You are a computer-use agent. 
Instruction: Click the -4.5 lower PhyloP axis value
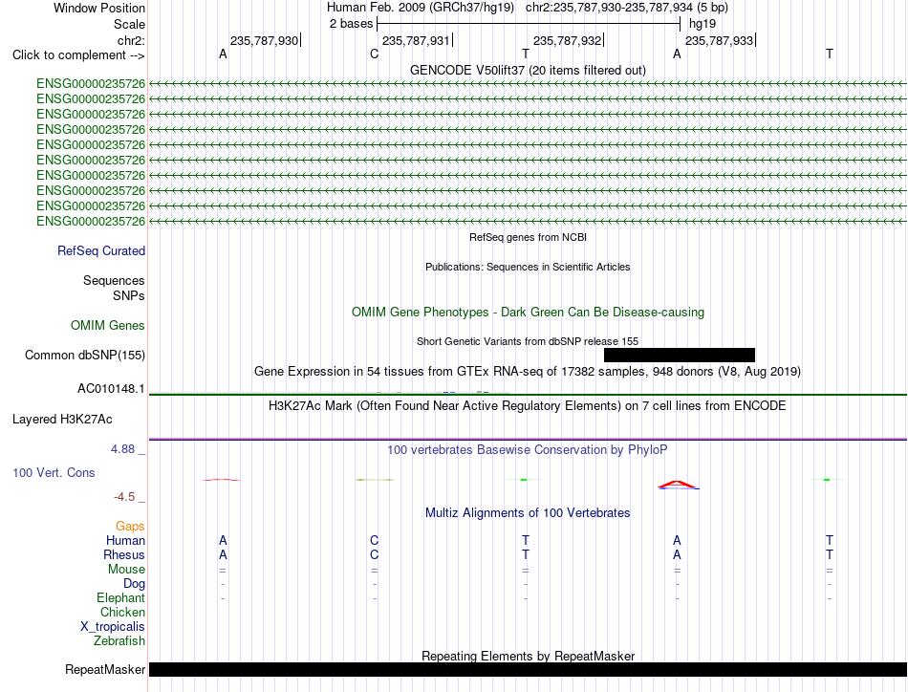pyautogui.click(x=124, y=497)
